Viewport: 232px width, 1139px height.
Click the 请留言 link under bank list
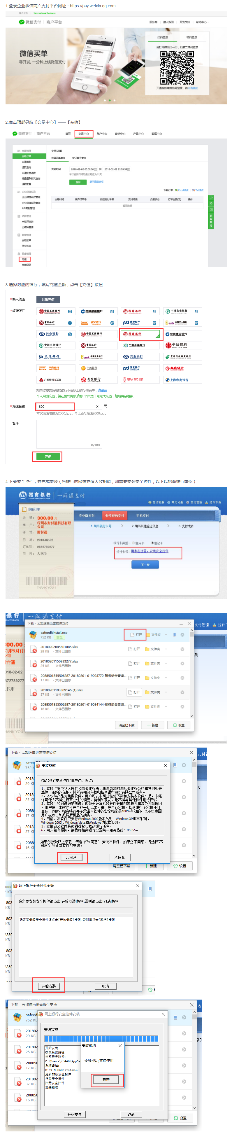(103, 391)
